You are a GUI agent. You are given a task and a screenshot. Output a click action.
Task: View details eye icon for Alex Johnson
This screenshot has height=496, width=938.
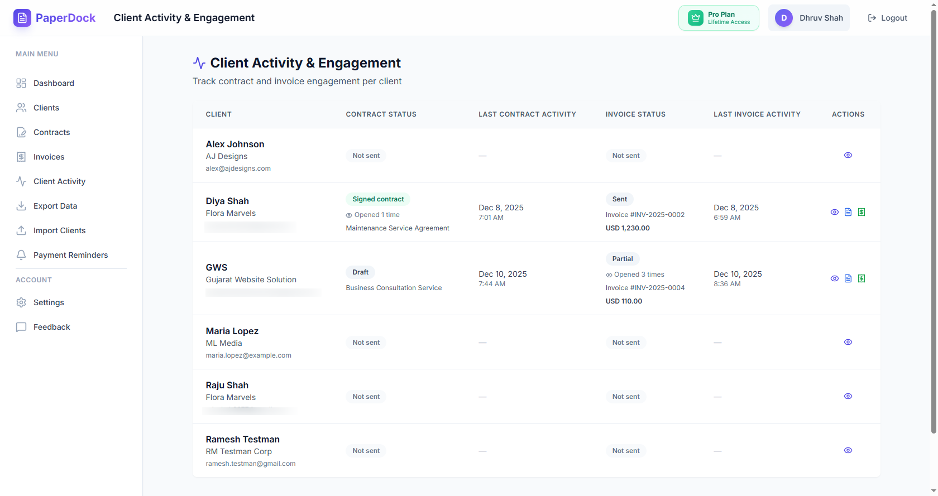point(848,155)
